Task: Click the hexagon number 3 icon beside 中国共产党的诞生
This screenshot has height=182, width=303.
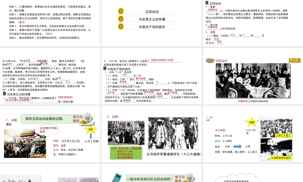Action: tap(121, 26)
